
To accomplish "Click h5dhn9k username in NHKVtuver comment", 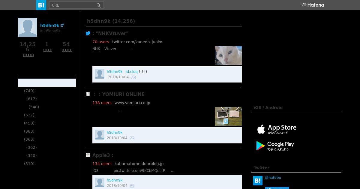I will 115,72.
